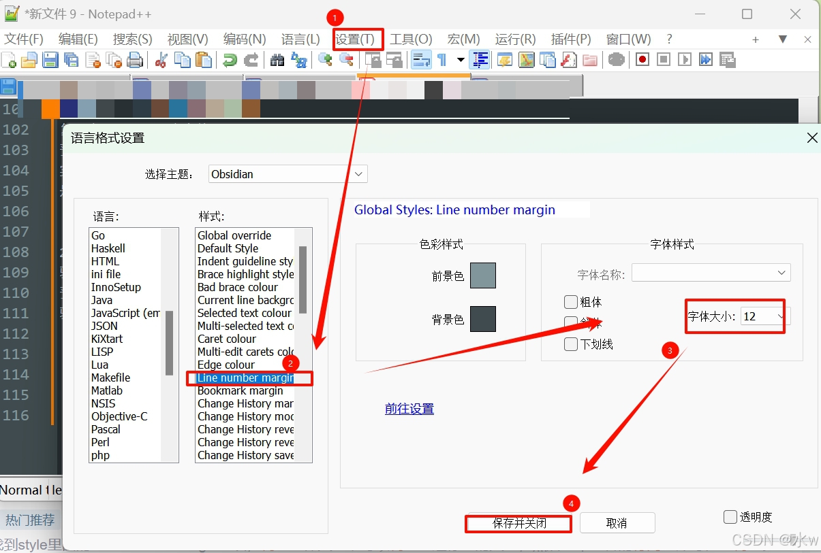This screenshot has width=821, height=553.
Task: Click the Paste clipboard icon
Action: tap(203, 60)
